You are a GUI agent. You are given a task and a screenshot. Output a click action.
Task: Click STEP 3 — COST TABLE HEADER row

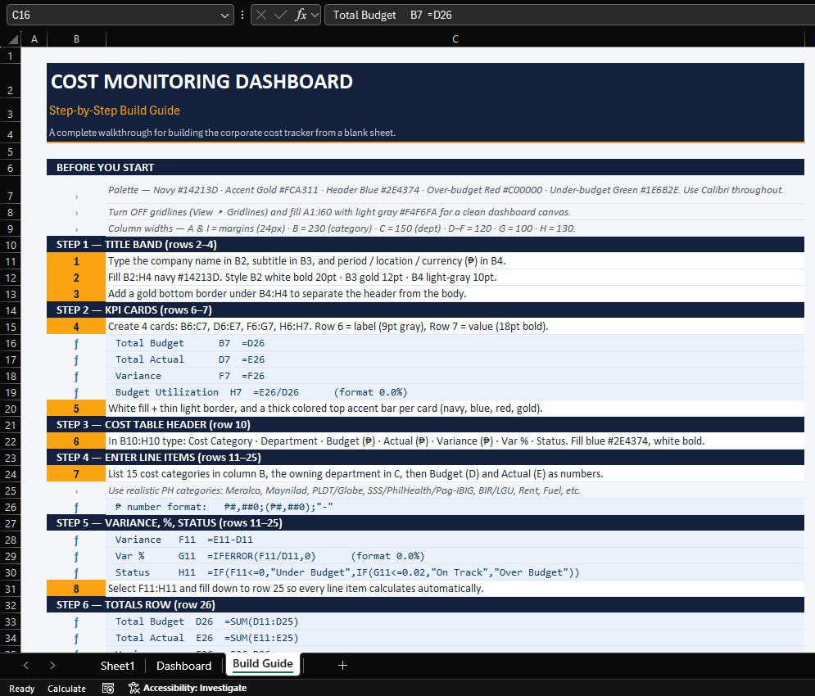click(425, 425)
